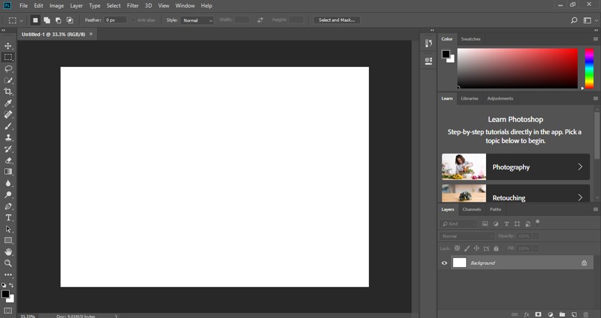Hide the Background layer with eye icon
This screenshot has width=601, height=318.
[444, 263]
